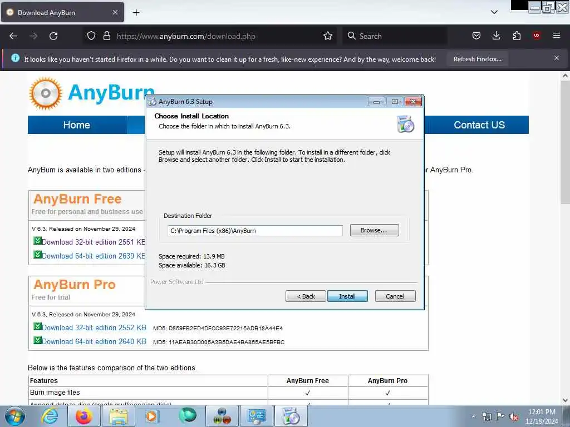Open the Pocket save icon

[476, 36]
